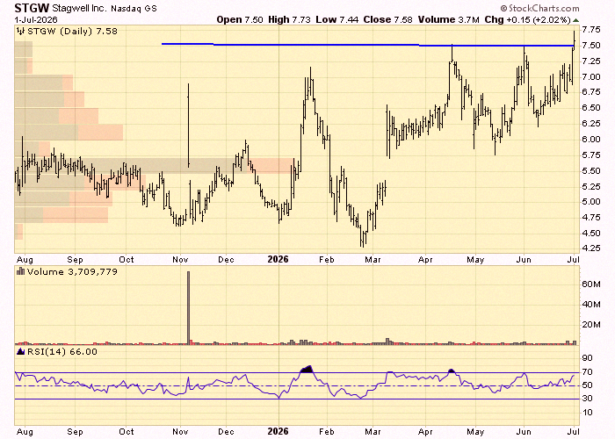Click the 10 RSI axis label

click(x=587, y=413)
